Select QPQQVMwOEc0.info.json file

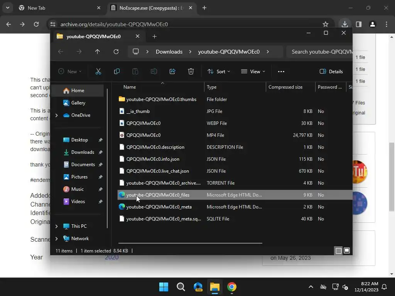[x=235, y=159]
